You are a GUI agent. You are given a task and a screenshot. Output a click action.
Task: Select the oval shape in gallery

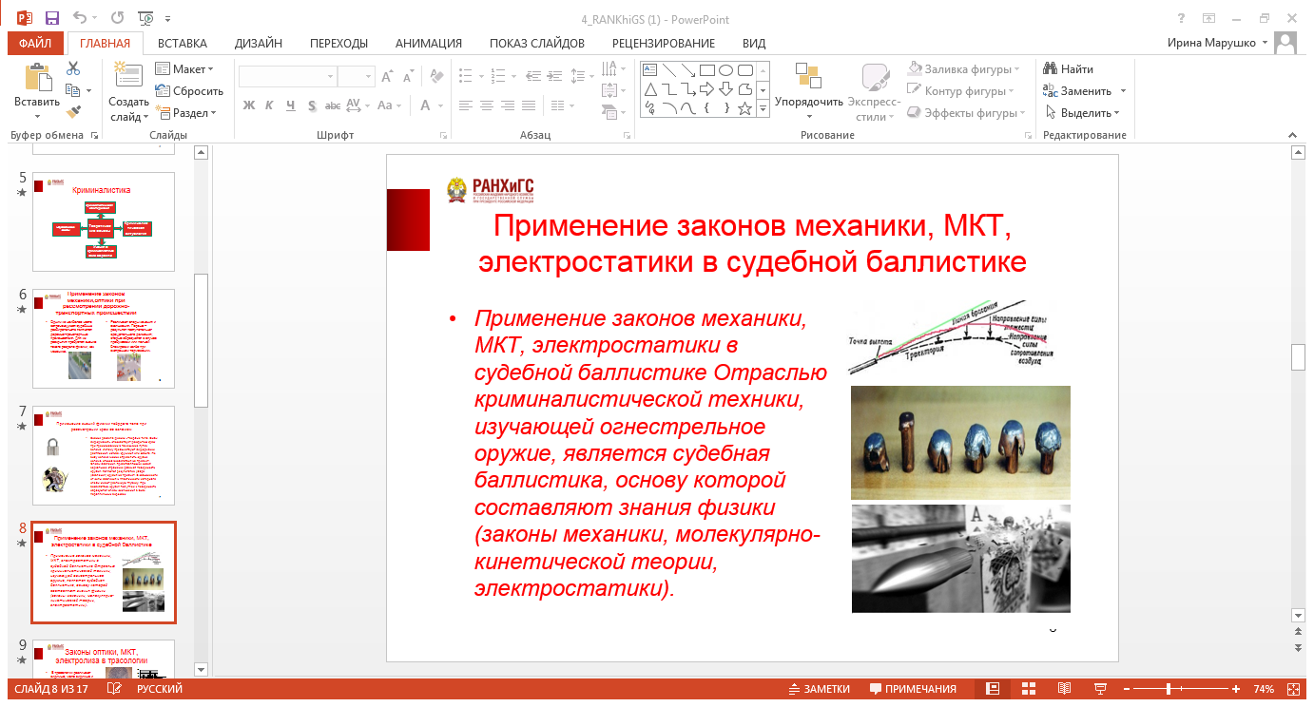point(725,70)
